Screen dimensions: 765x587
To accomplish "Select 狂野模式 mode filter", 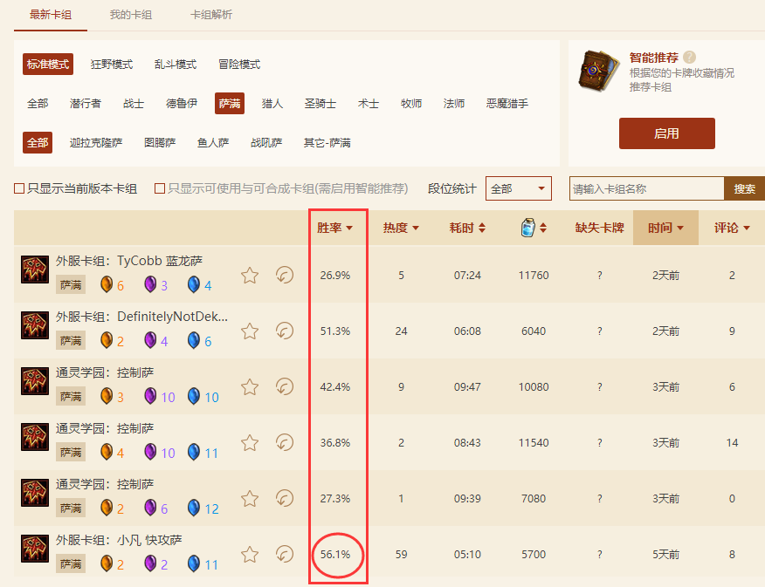I will 112,65.
